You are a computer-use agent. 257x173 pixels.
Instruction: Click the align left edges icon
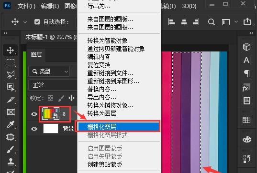pos(171,22)
